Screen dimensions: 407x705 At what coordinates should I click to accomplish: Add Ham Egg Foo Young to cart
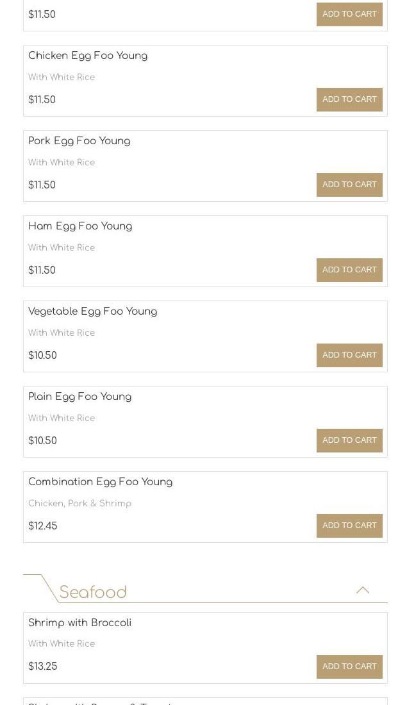pyautogui.click(x=349, y=270)
